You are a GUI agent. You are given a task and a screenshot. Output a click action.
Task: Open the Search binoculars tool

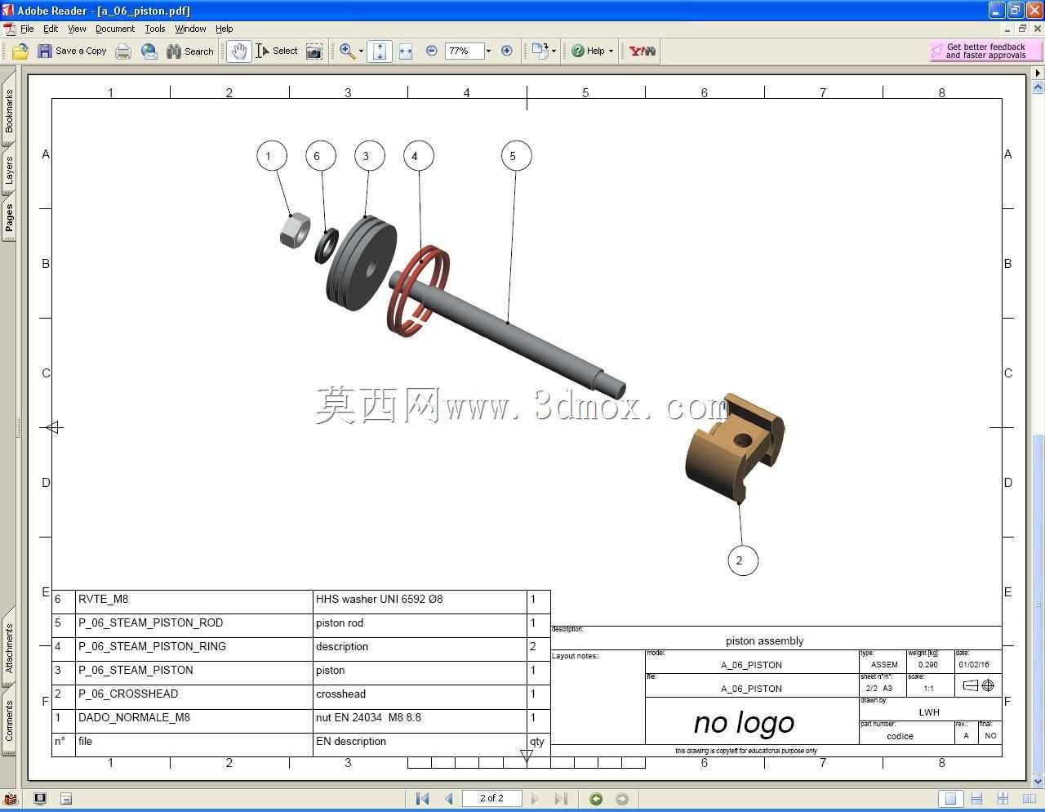[190, 51]
